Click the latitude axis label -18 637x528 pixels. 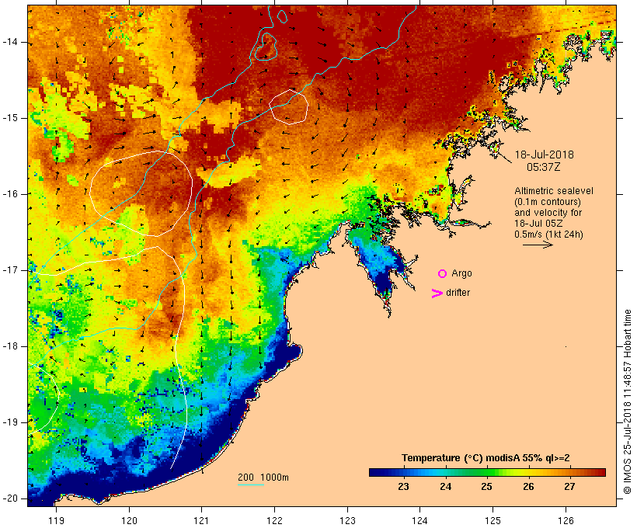pos(9,346)
